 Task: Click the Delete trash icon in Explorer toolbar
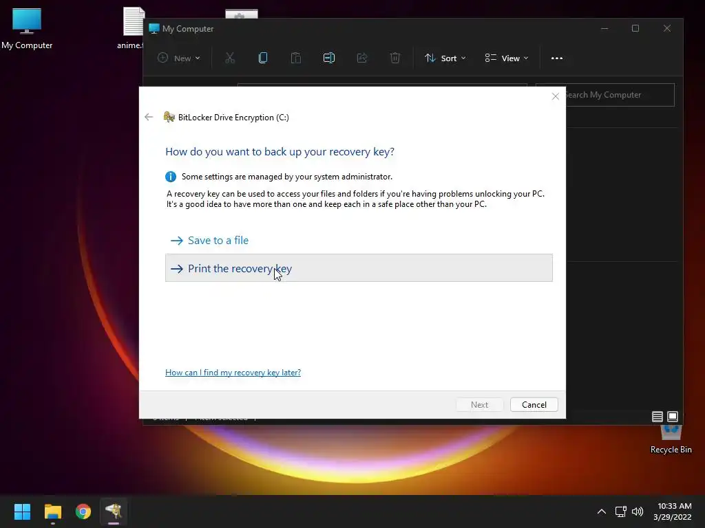394,58
